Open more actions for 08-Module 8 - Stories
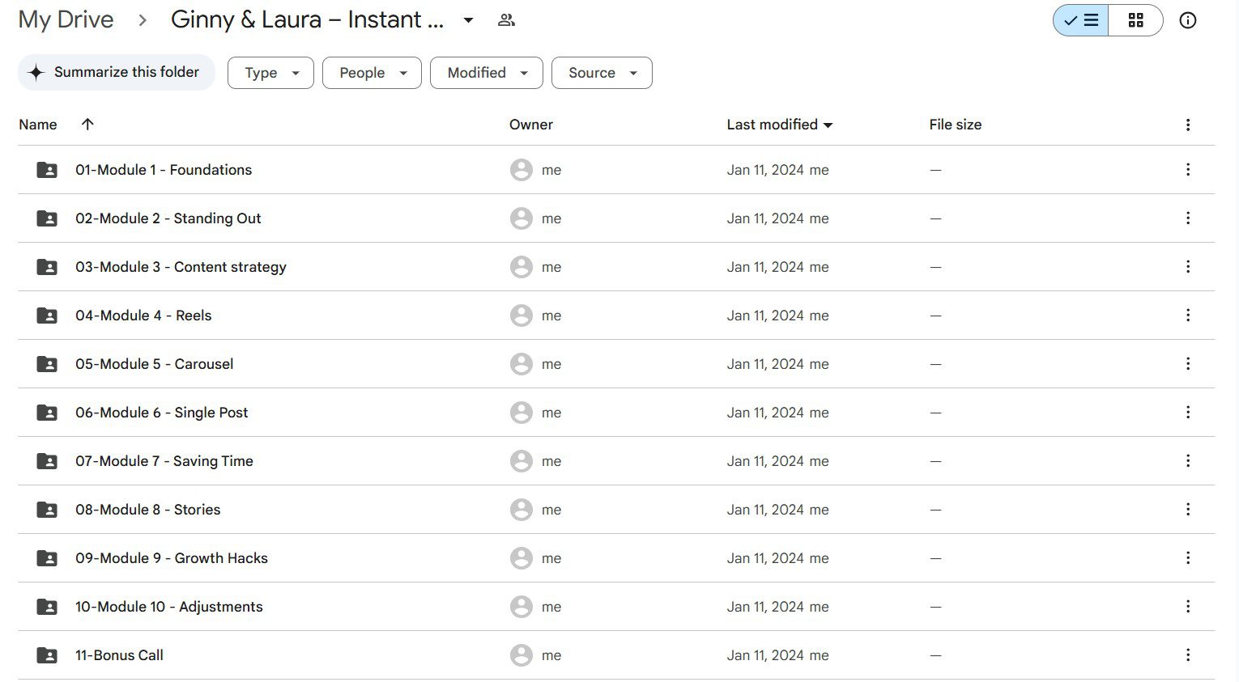 pos(1187,510)
